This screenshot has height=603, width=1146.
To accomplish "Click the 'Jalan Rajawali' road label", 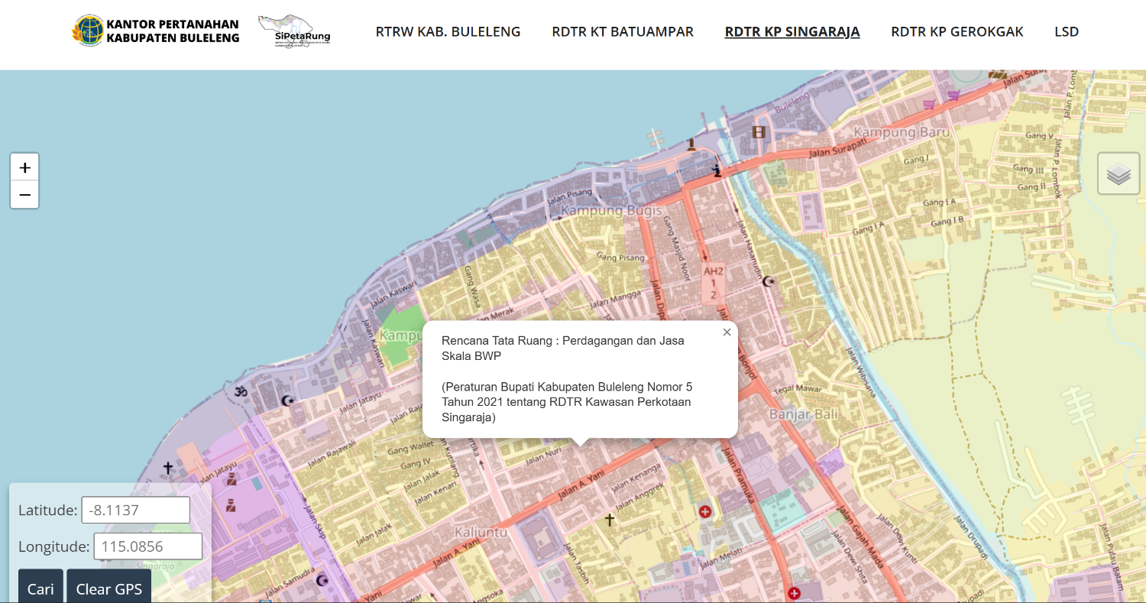I will coord(331,453).
